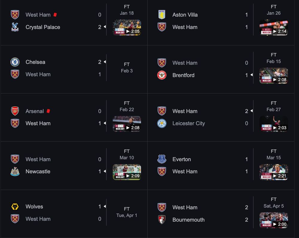Open the Wolves team name link

(34, 207)
